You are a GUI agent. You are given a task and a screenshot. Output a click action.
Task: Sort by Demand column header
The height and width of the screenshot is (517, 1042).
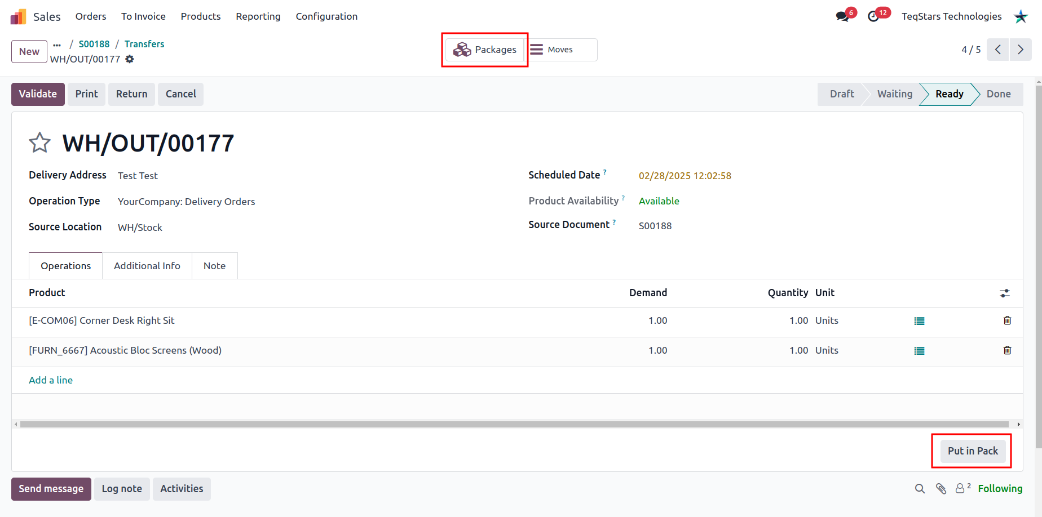[x=648, y=293]
